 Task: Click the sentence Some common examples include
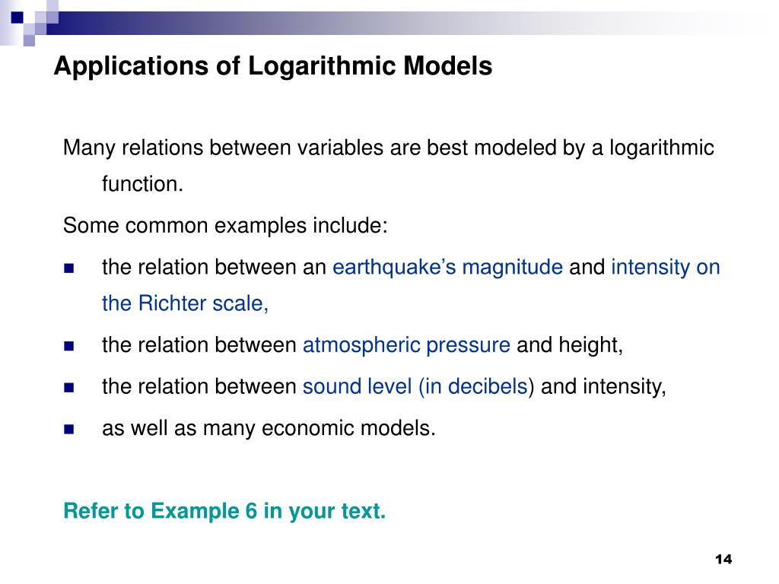(x=225, y=226)
